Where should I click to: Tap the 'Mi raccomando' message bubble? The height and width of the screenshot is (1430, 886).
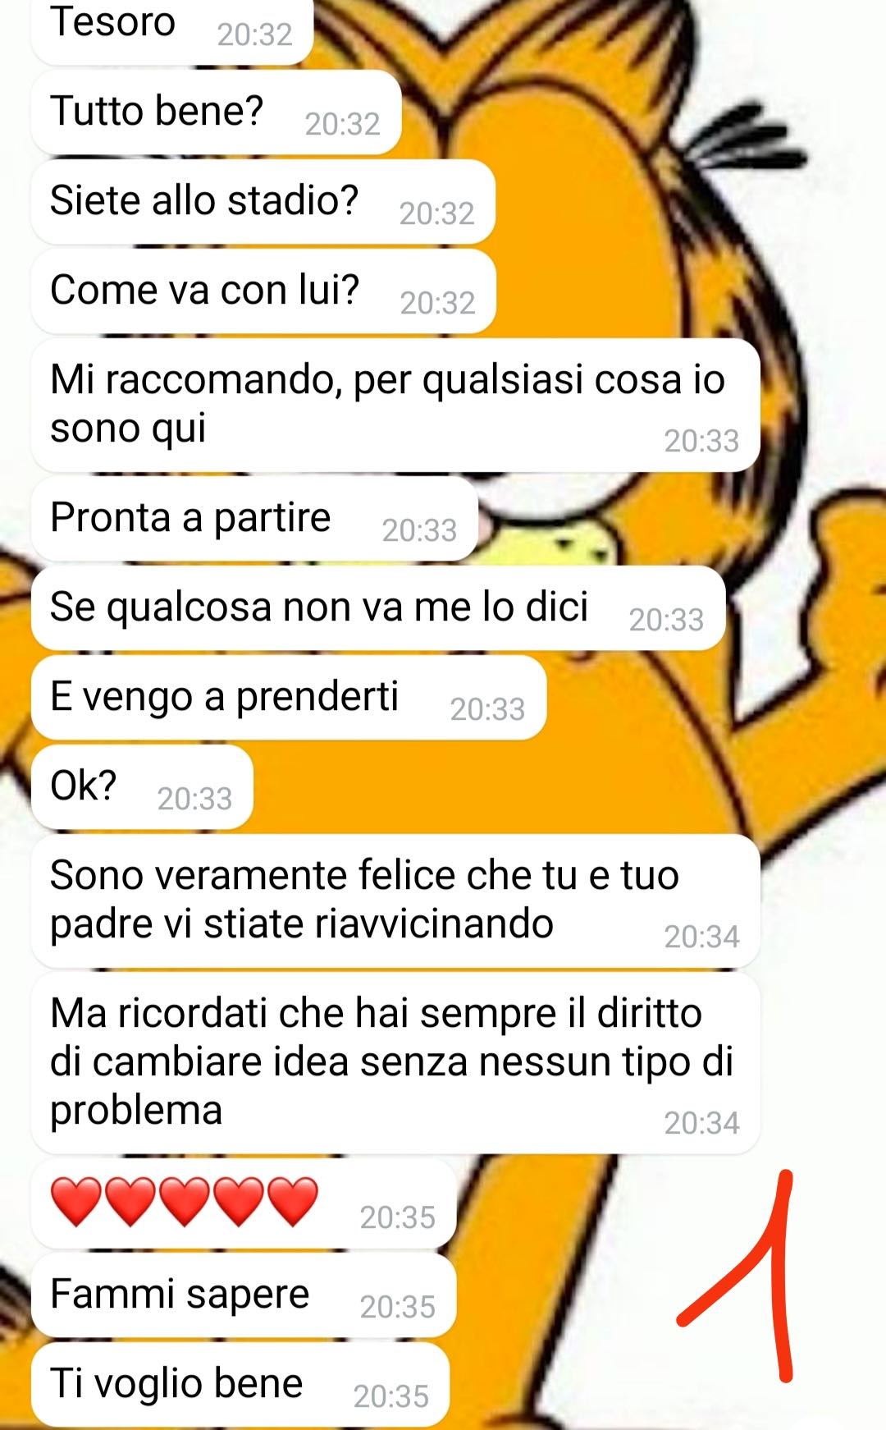pos(395,405)
